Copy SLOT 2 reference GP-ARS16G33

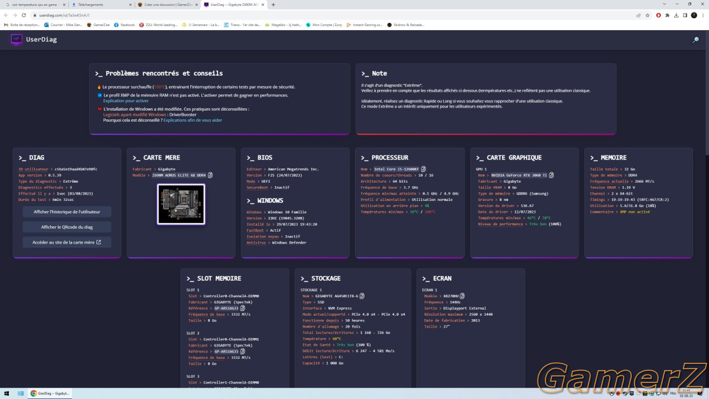[x=242, y=351]
